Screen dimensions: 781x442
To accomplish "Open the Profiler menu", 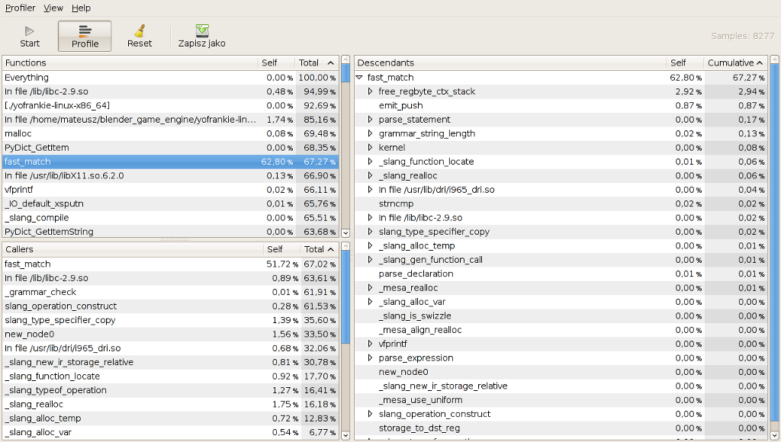I will [21, 8].
